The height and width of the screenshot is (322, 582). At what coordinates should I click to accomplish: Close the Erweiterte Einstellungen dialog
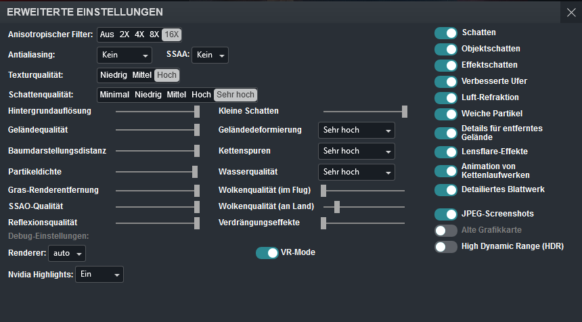point(568,11)
